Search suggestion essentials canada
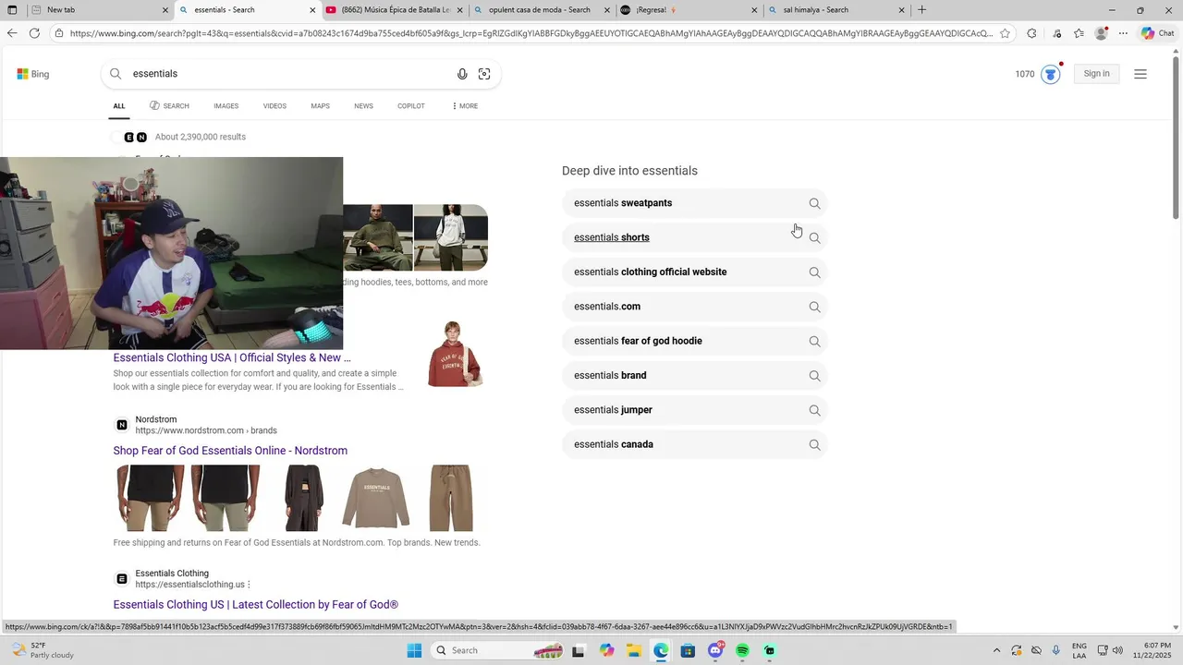Screen dimensions: 1183x665 pos(694,444)
